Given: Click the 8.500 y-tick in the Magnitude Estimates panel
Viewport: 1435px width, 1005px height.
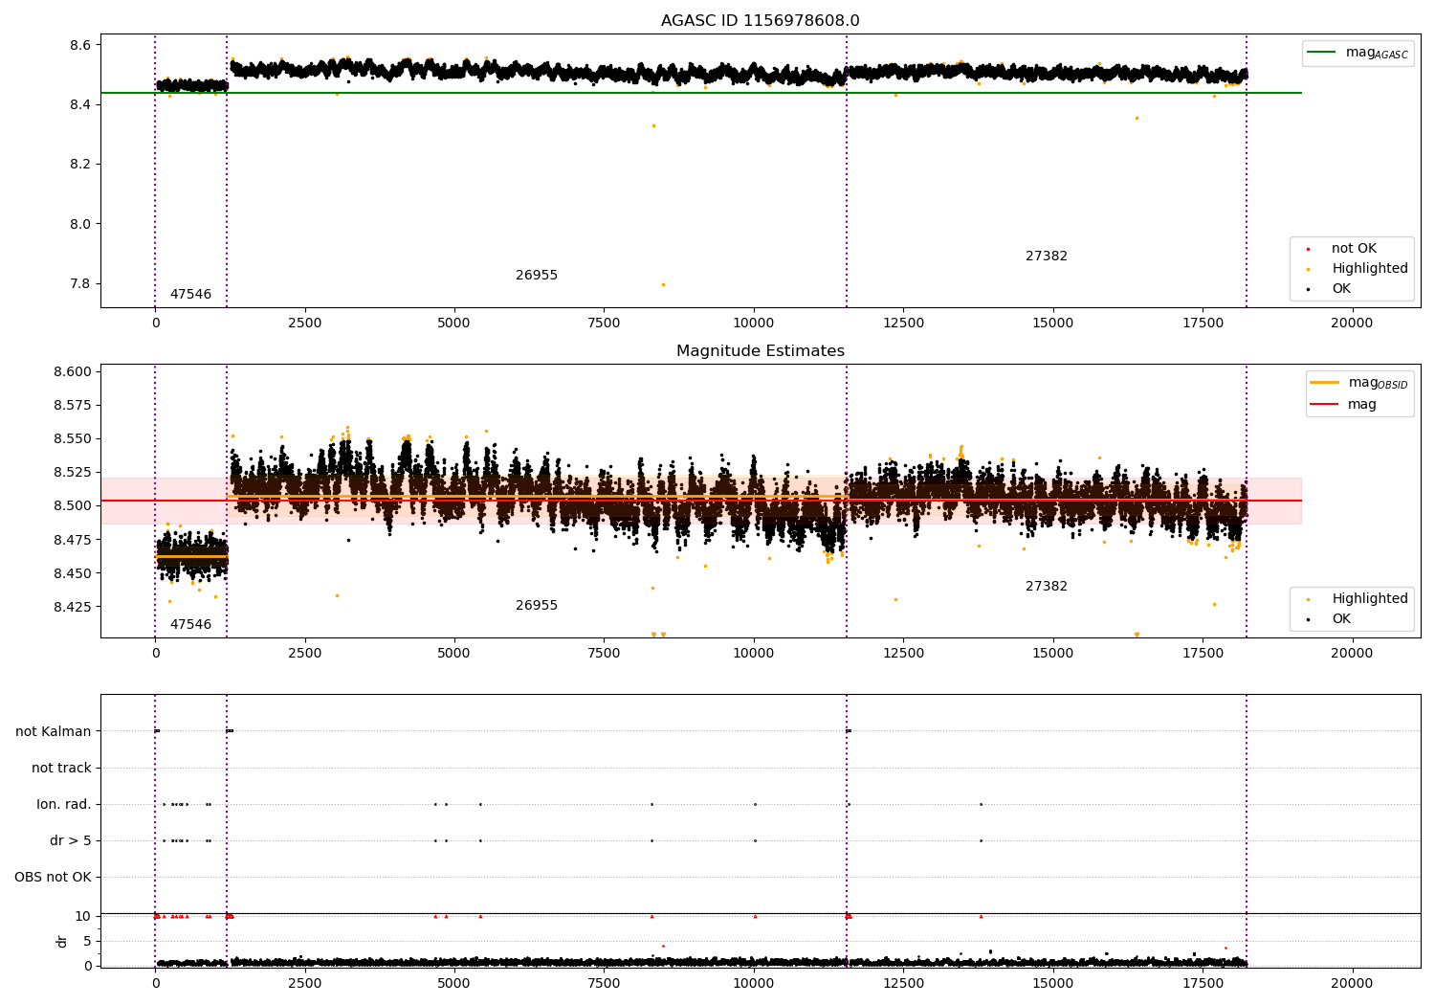Looking at the screenshot, I should point(73,506).
